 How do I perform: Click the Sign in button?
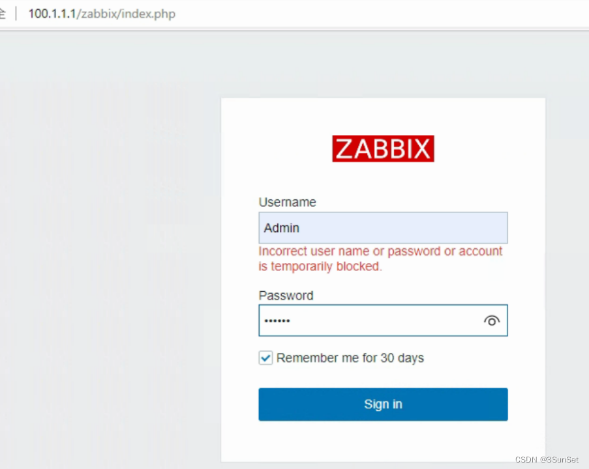(383, 404)
